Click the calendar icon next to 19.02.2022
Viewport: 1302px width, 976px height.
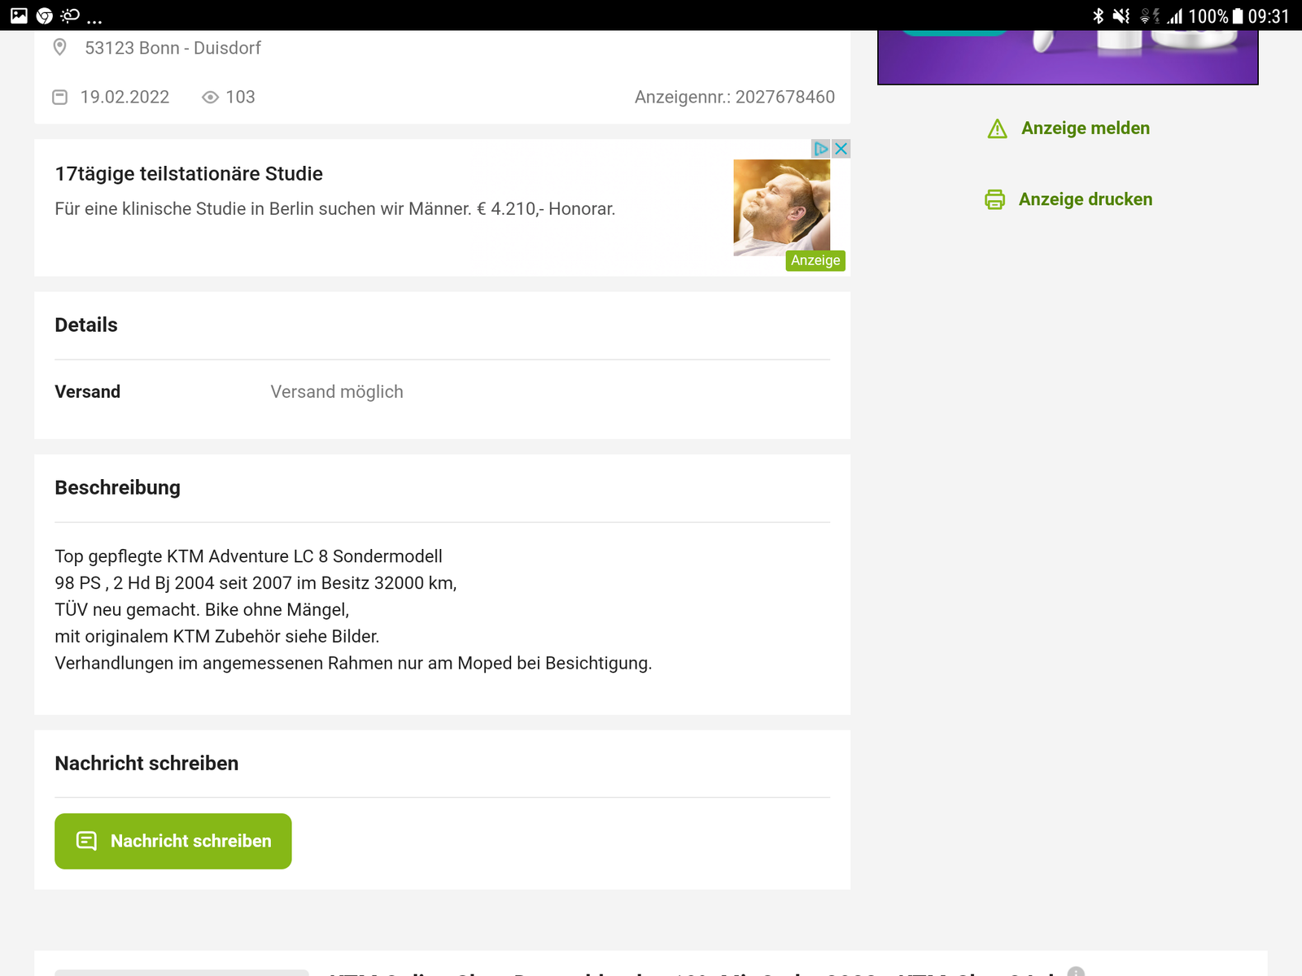click(59, 97)
